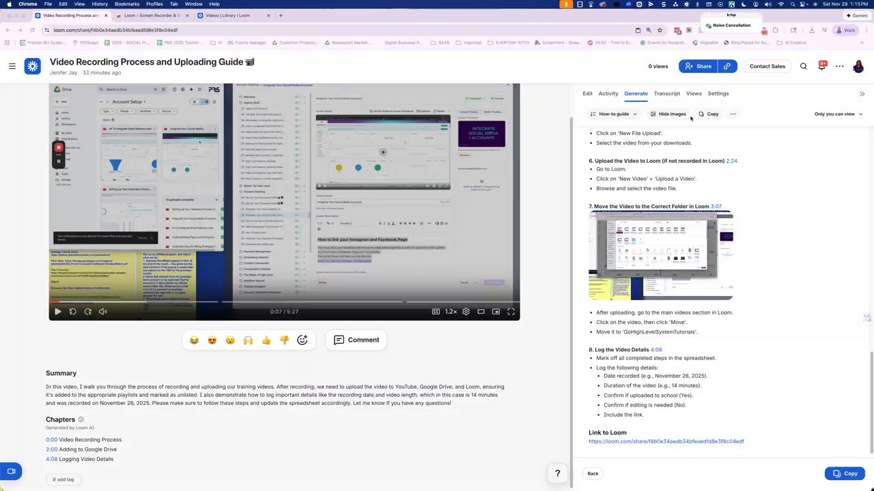React with the thumbs up emoji
The height and width of the screenshot is (491, 874).
[x=266, y=340]
